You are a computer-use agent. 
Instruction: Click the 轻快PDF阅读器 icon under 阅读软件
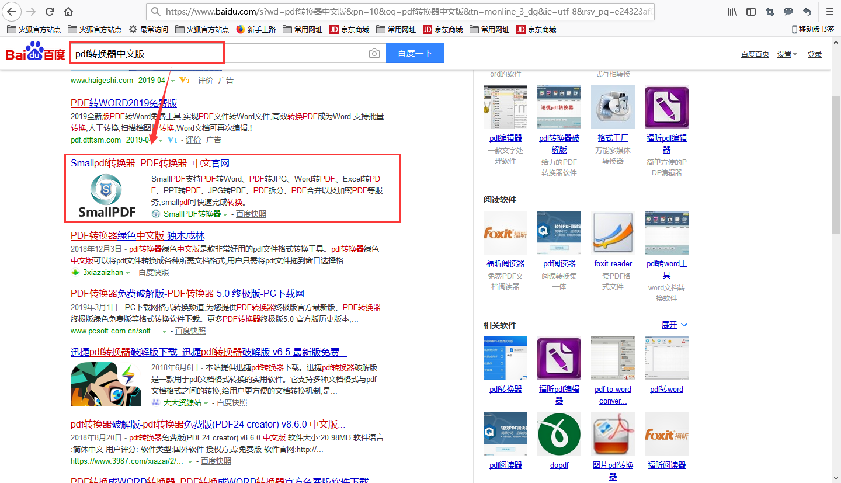[559, 232]
